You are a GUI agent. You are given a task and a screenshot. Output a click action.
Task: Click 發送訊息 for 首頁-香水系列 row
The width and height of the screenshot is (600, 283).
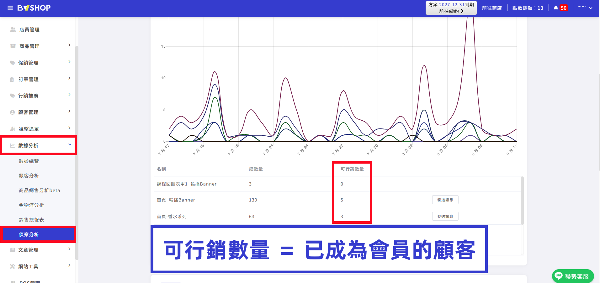point(445,216)
